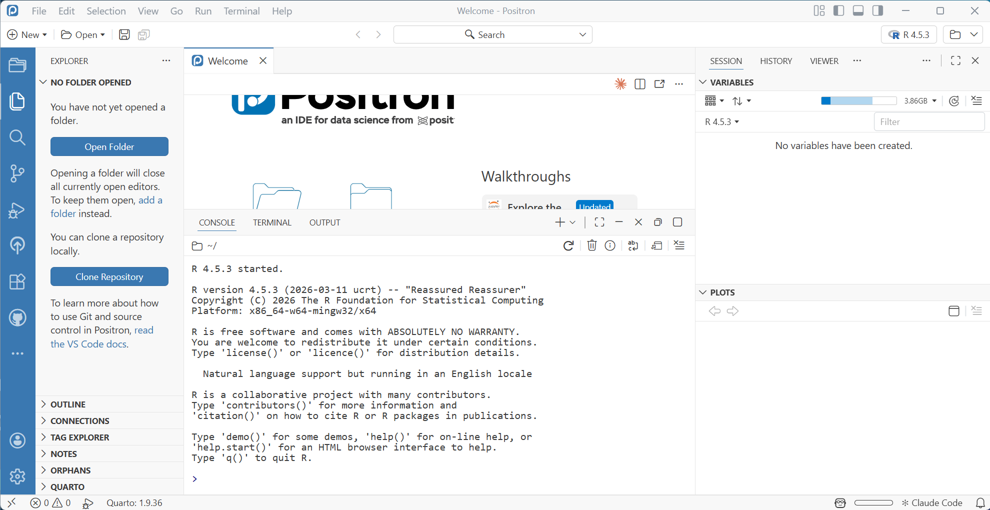Clear the console with trash icon
The image size is (990, 510).
pyautogui.click(x=591, y=245)
